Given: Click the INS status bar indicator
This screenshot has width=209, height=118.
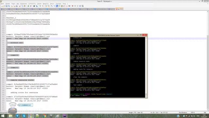Looking at the screenshot, I should click(205, 112).
